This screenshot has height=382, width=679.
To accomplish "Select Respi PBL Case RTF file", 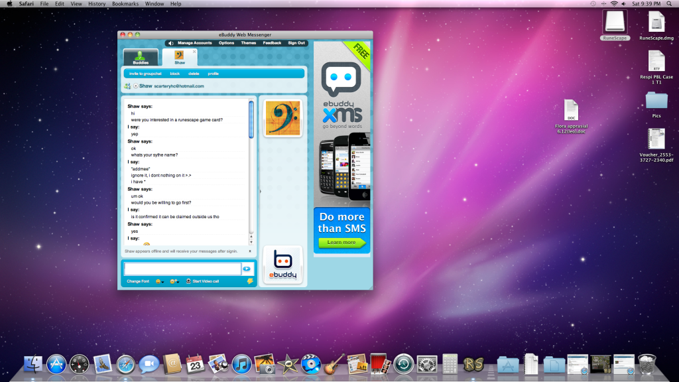I will click(656, 67).
